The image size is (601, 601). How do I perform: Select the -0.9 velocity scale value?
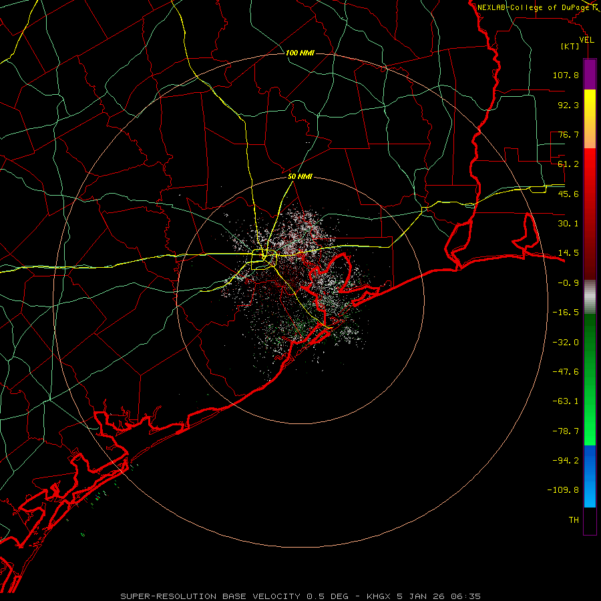coord(568,283)
